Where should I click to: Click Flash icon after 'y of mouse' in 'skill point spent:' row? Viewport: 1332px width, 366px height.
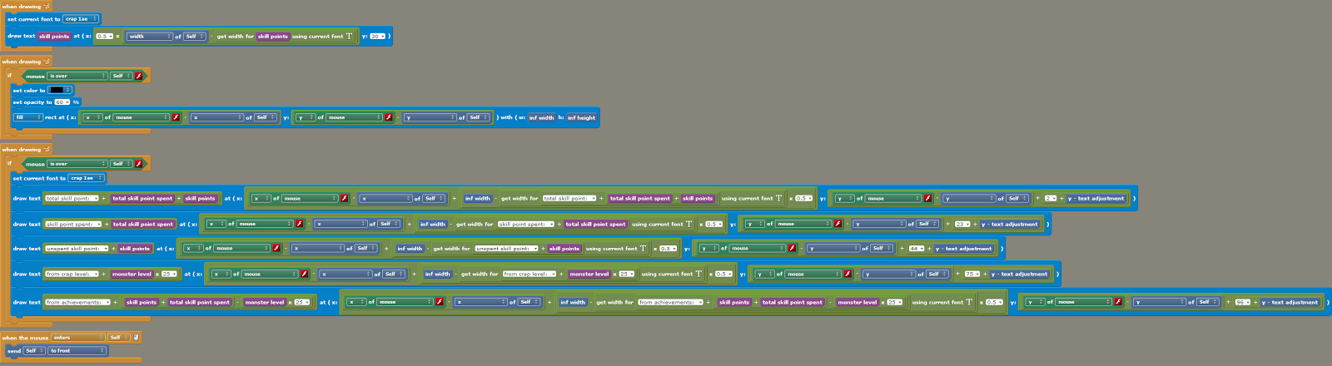click(837, 224)
